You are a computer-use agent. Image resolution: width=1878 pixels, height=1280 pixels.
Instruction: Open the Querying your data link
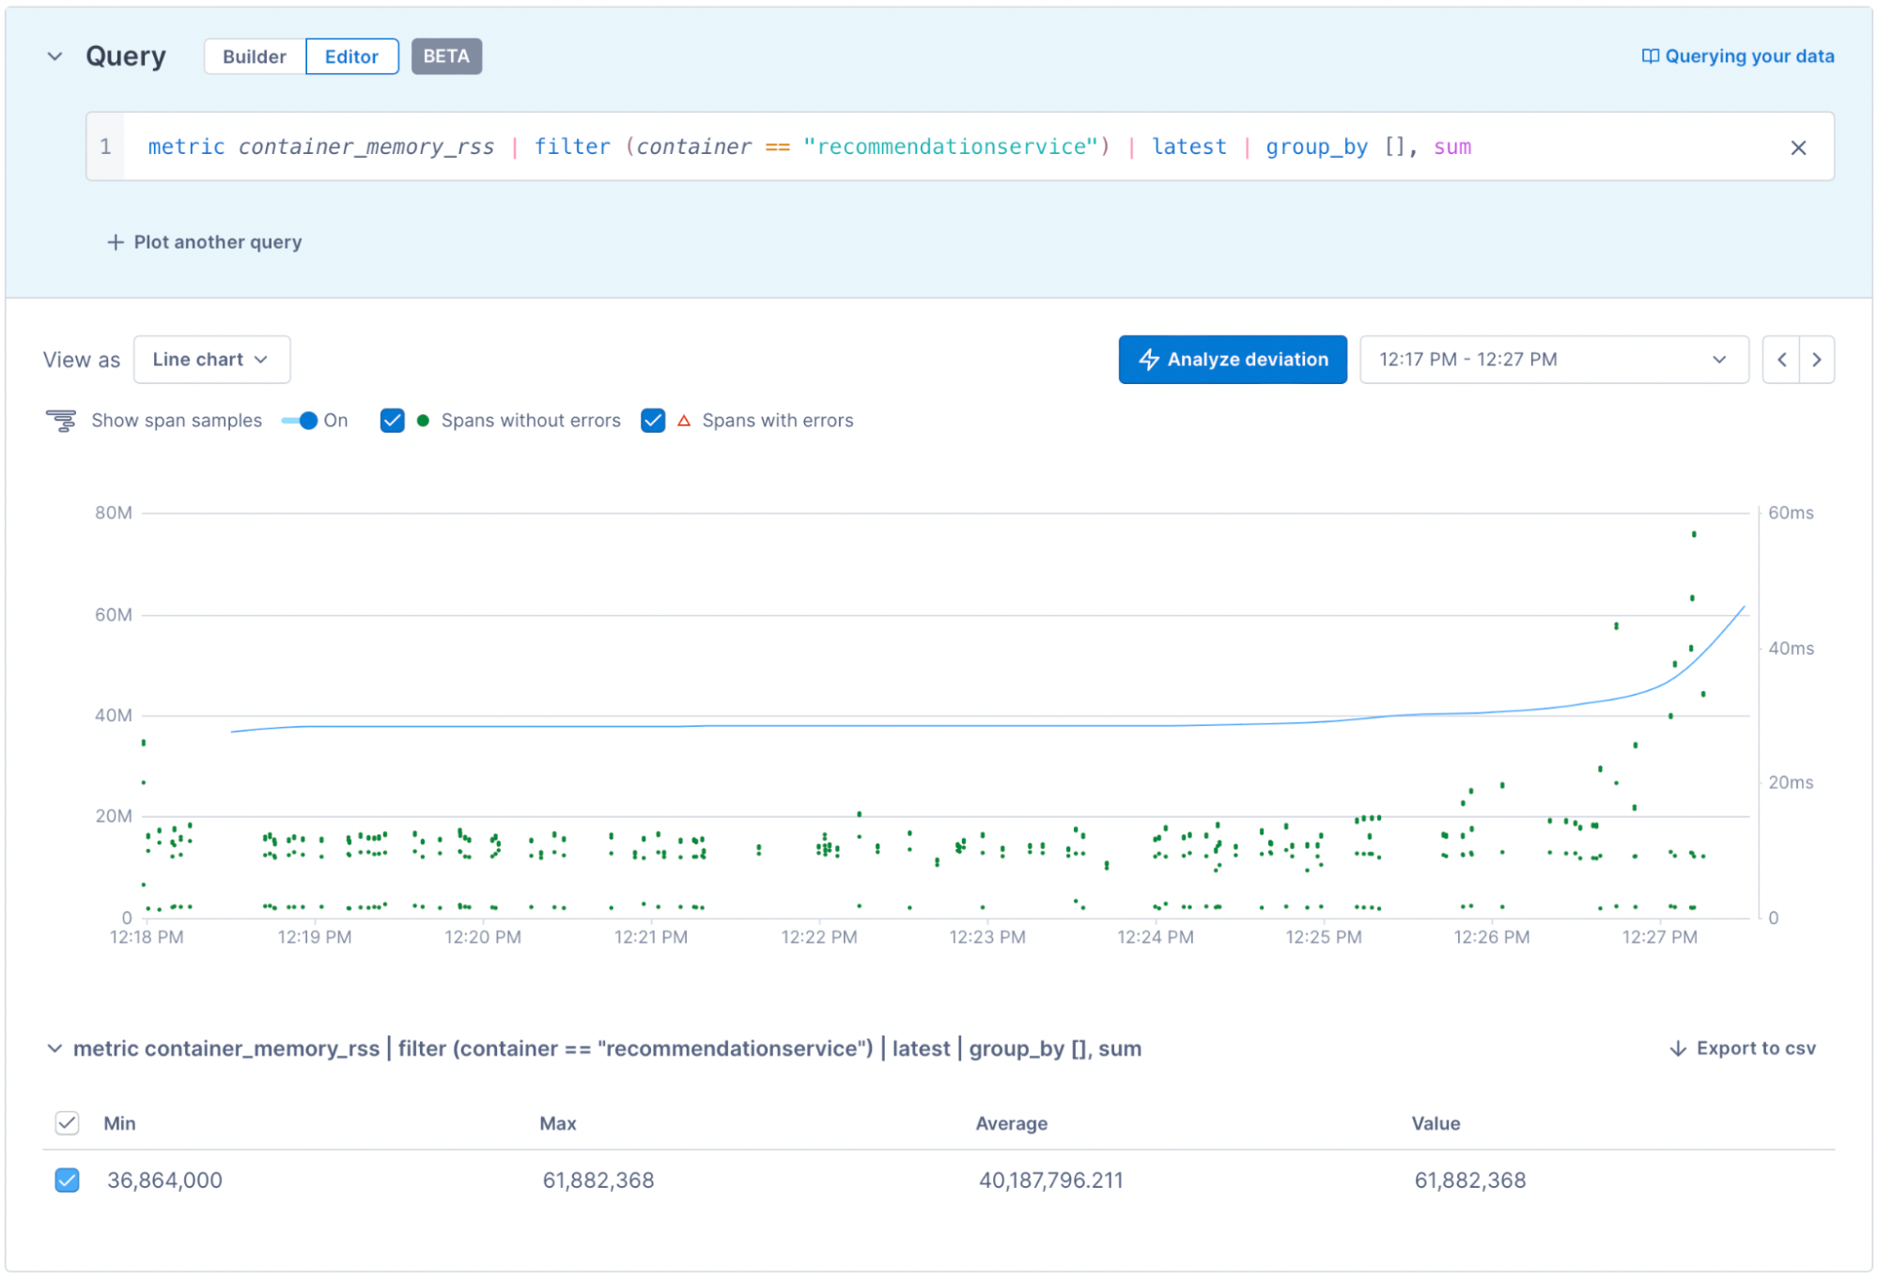(1748, 56)
